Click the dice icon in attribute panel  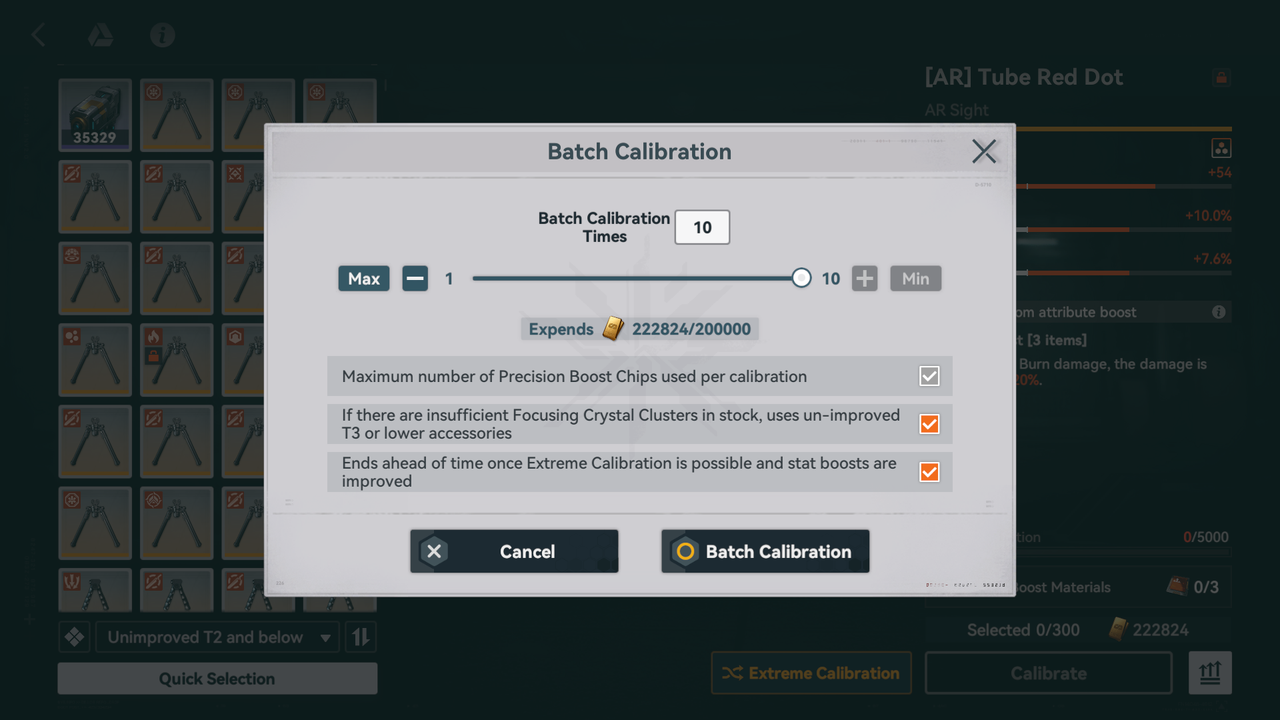1221,148
